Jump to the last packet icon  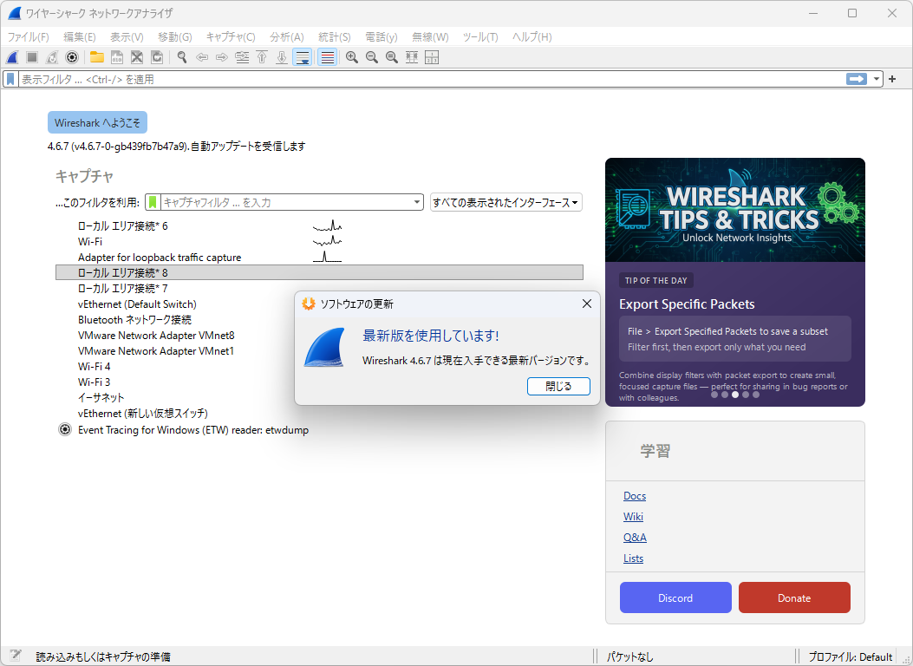[282, 57]
